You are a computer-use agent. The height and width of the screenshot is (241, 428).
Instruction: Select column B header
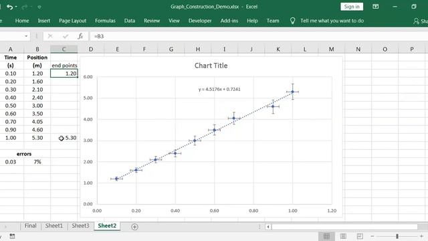coord(37,49)
